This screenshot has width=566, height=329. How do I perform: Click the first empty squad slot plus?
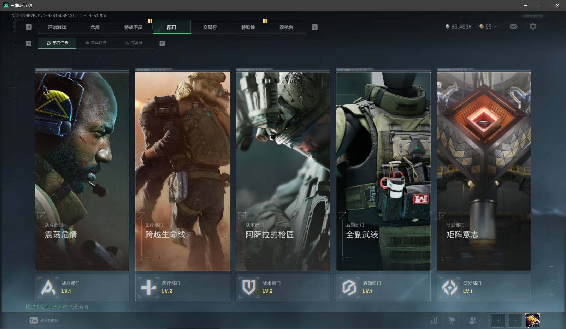(x=498, y=321)
